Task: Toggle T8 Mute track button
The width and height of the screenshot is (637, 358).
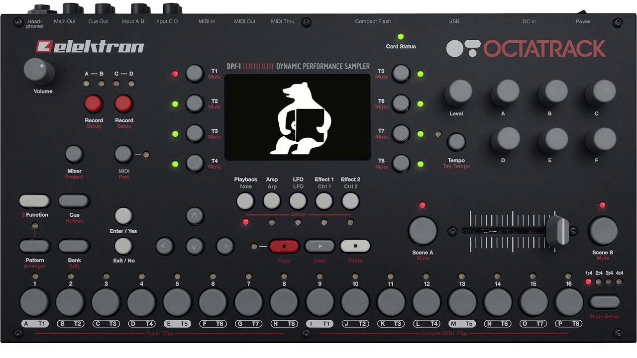Action: pyautogui.click(x=401, y=164)
